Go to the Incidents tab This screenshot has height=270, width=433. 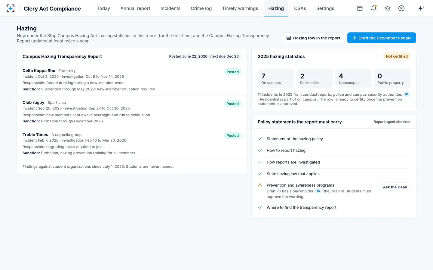(x=170, y=8)
